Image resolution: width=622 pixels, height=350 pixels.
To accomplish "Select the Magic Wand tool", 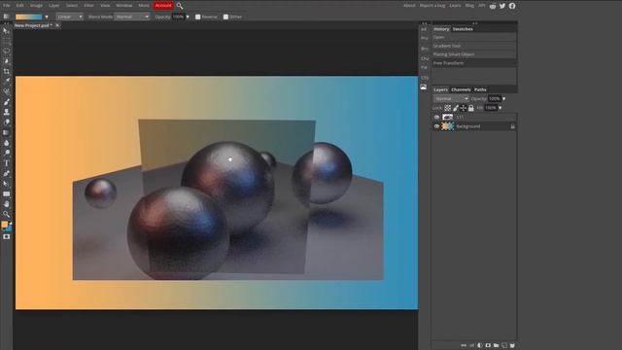I will [x=7, y=61].
